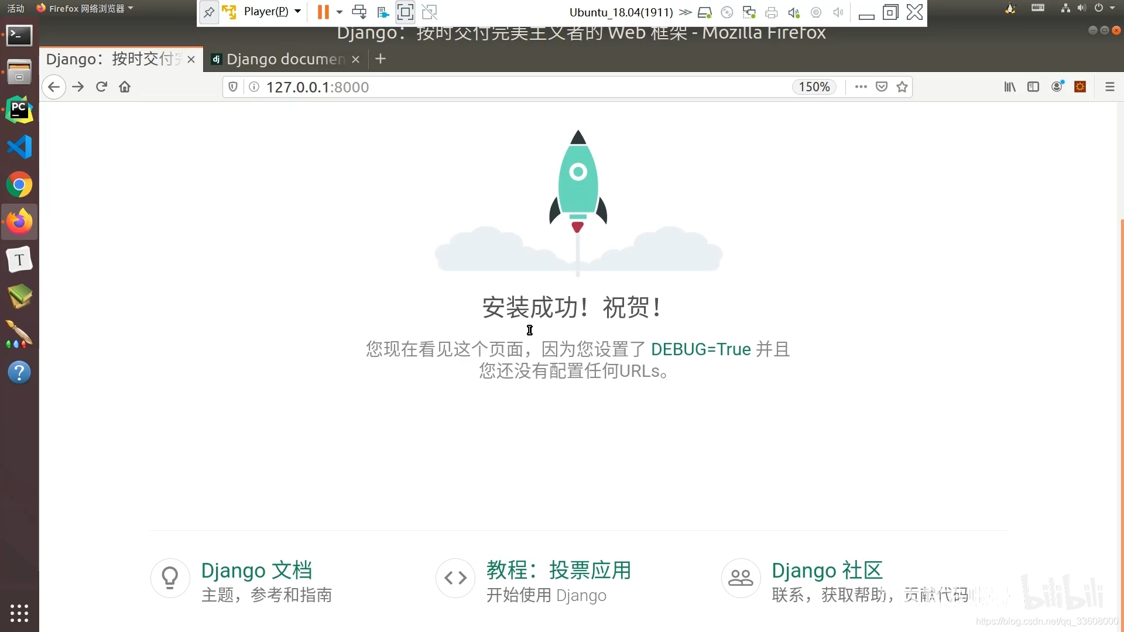Click the Firefox home icon

(x=125, y=87)
